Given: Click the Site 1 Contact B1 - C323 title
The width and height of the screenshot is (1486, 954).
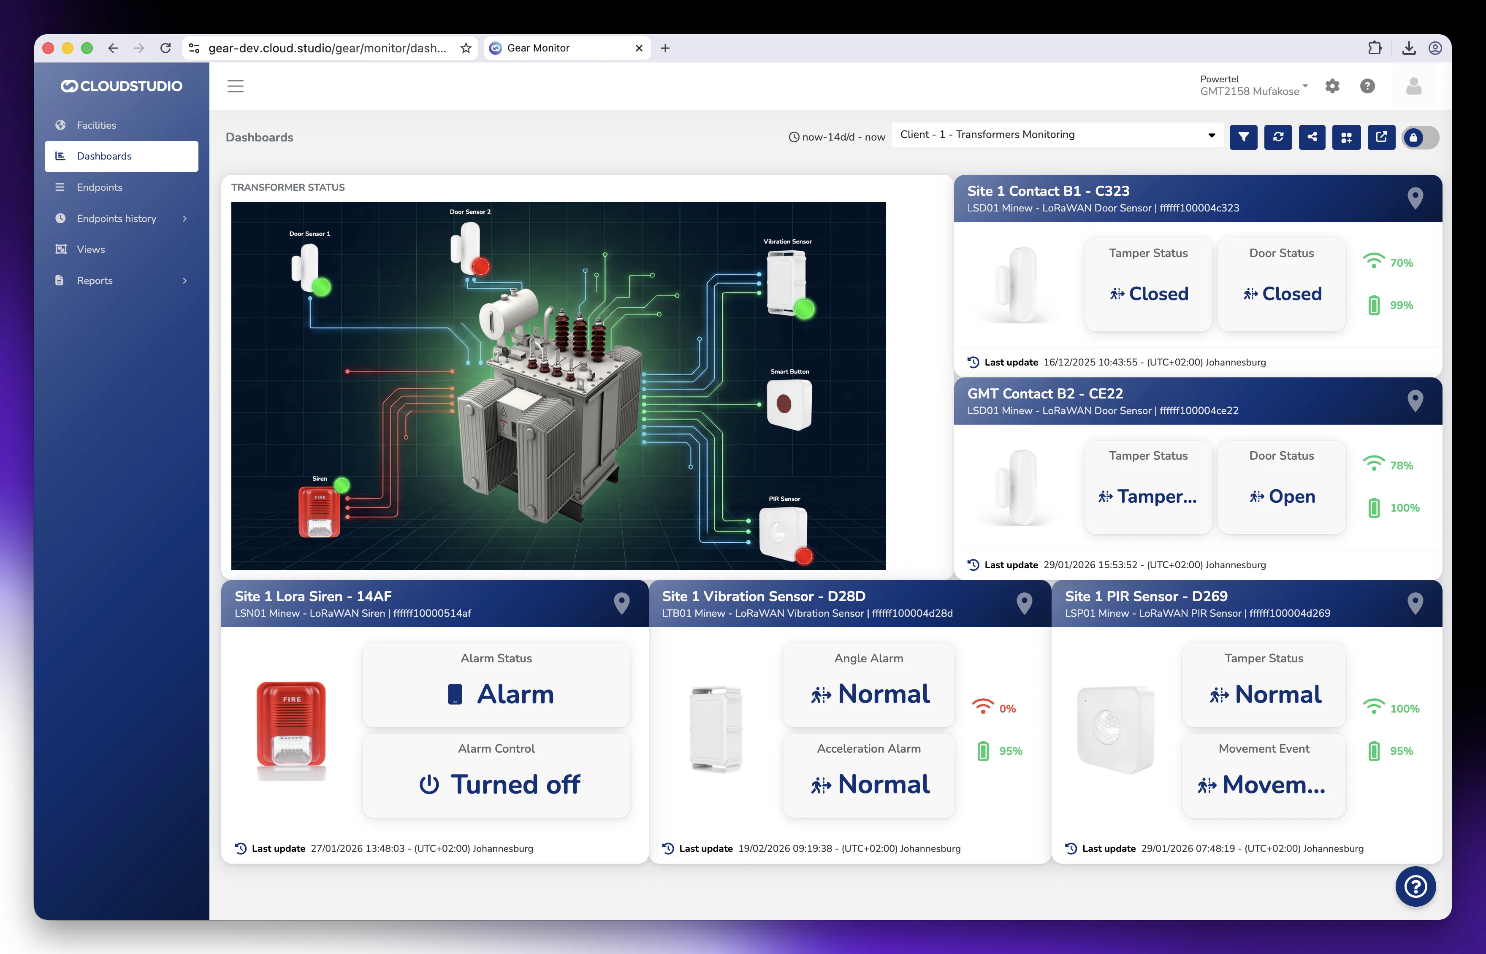Looking at the screenshot, I should click(1048, 191).
